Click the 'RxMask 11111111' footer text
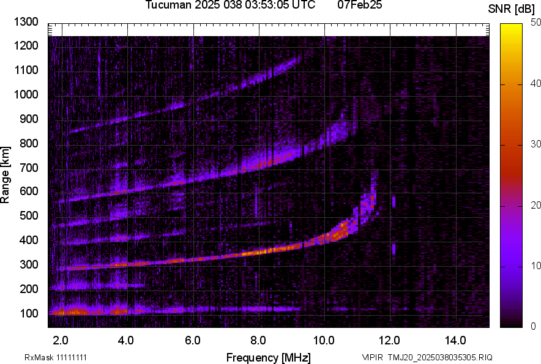The height and width of the screenshot is (364, 541). [56, 357]
